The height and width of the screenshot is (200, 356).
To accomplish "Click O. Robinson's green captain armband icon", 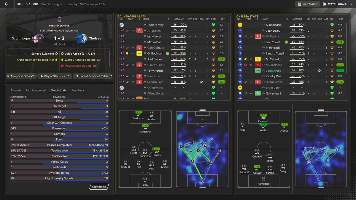I will (x=168, y=53).
